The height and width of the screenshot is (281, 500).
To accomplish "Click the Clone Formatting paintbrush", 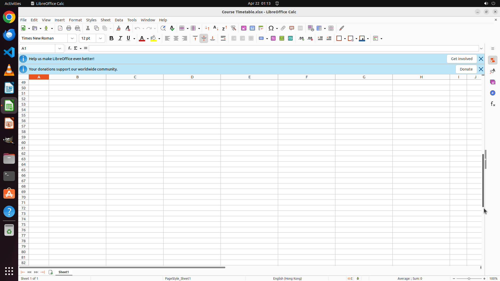I will coord(118,28).
